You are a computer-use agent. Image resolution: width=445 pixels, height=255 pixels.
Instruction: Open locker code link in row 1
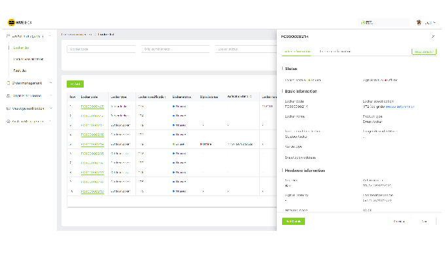92,107
